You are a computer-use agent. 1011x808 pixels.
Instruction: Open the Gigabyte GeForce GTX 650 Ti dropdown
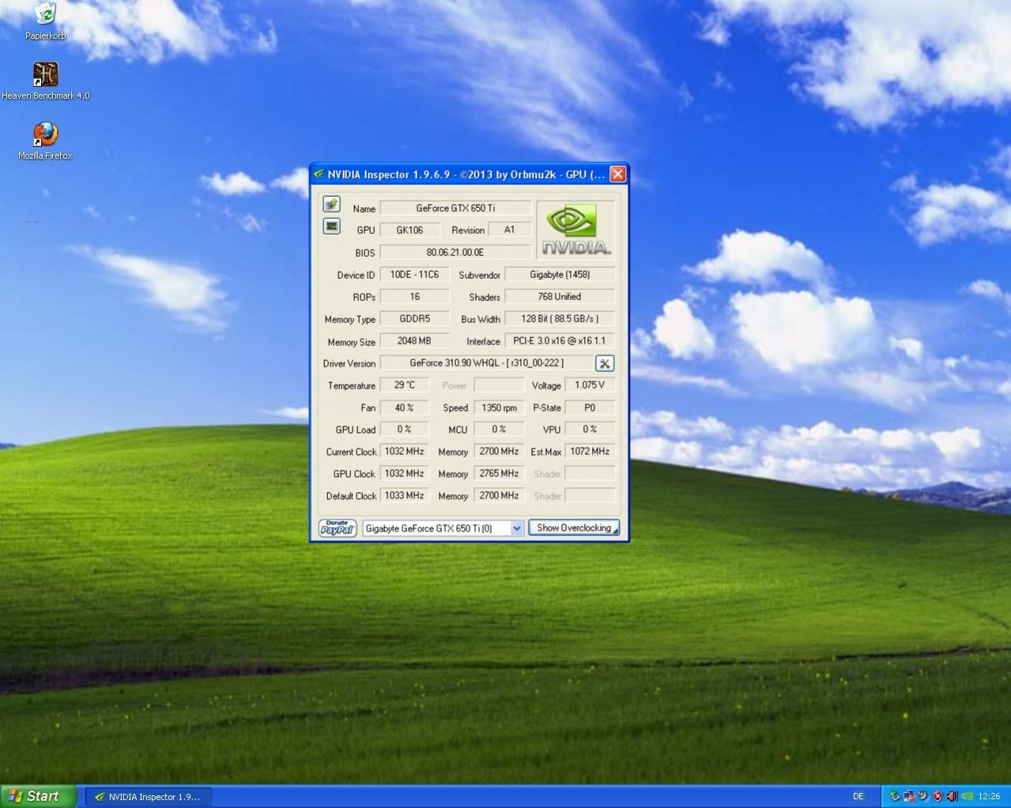(443, 528)
